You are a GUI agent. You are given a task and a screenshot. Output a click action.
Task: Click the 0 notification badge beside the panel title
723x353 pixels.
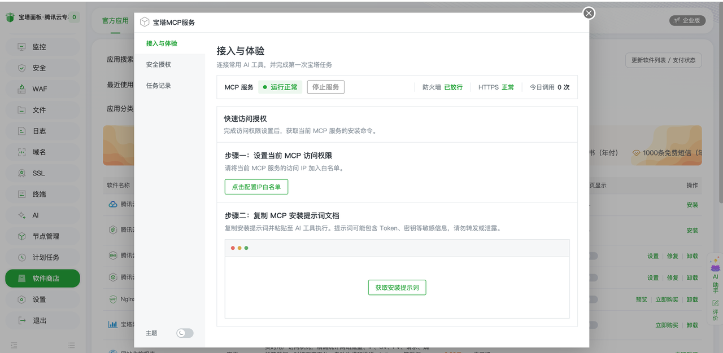(x=75, y=17)
